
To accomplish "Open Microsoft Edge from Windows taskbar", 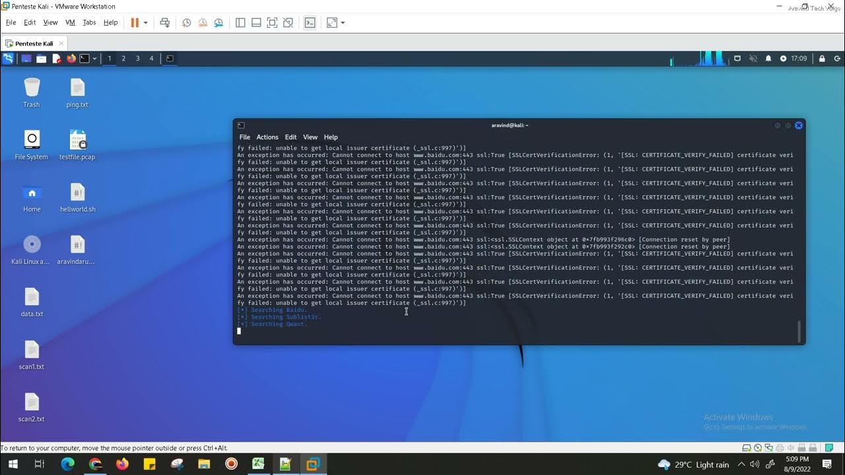I will click(67, 464).
